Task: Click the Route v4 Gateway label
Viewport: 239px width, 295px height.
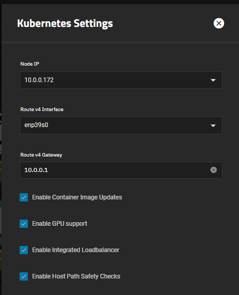Action: [x=41, y=155]
